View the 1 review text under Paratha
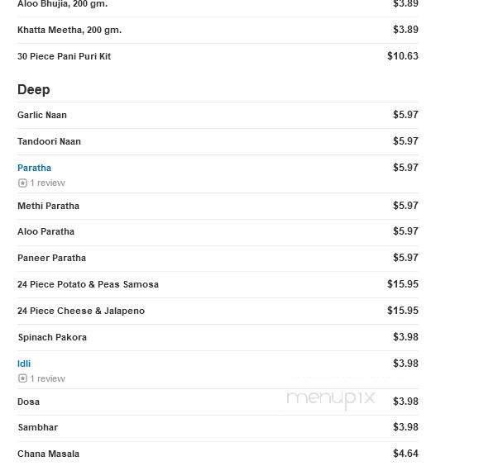 48,183
